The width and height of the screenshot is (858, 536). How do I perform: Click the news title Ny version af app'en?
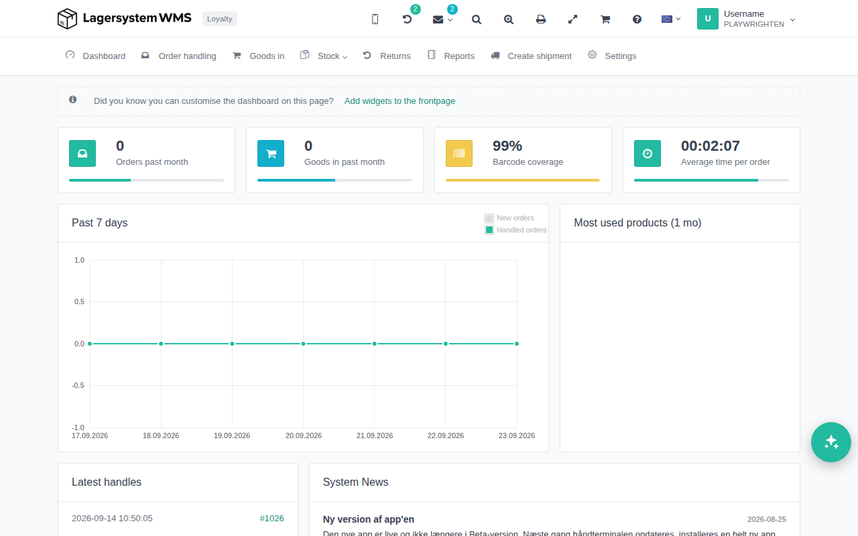[x=369, y=519]
